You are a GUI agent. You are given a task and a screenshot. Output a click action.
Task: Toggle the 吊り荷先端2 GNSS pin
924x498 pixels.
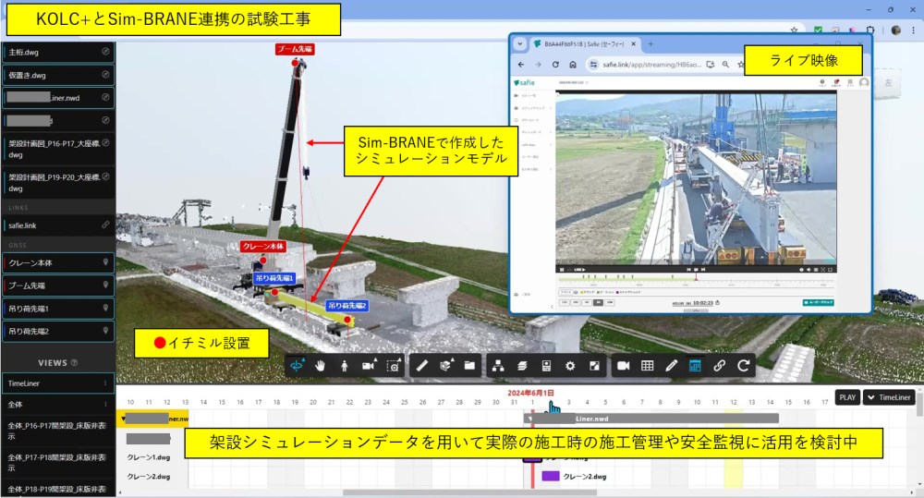(x=105, y=331)
